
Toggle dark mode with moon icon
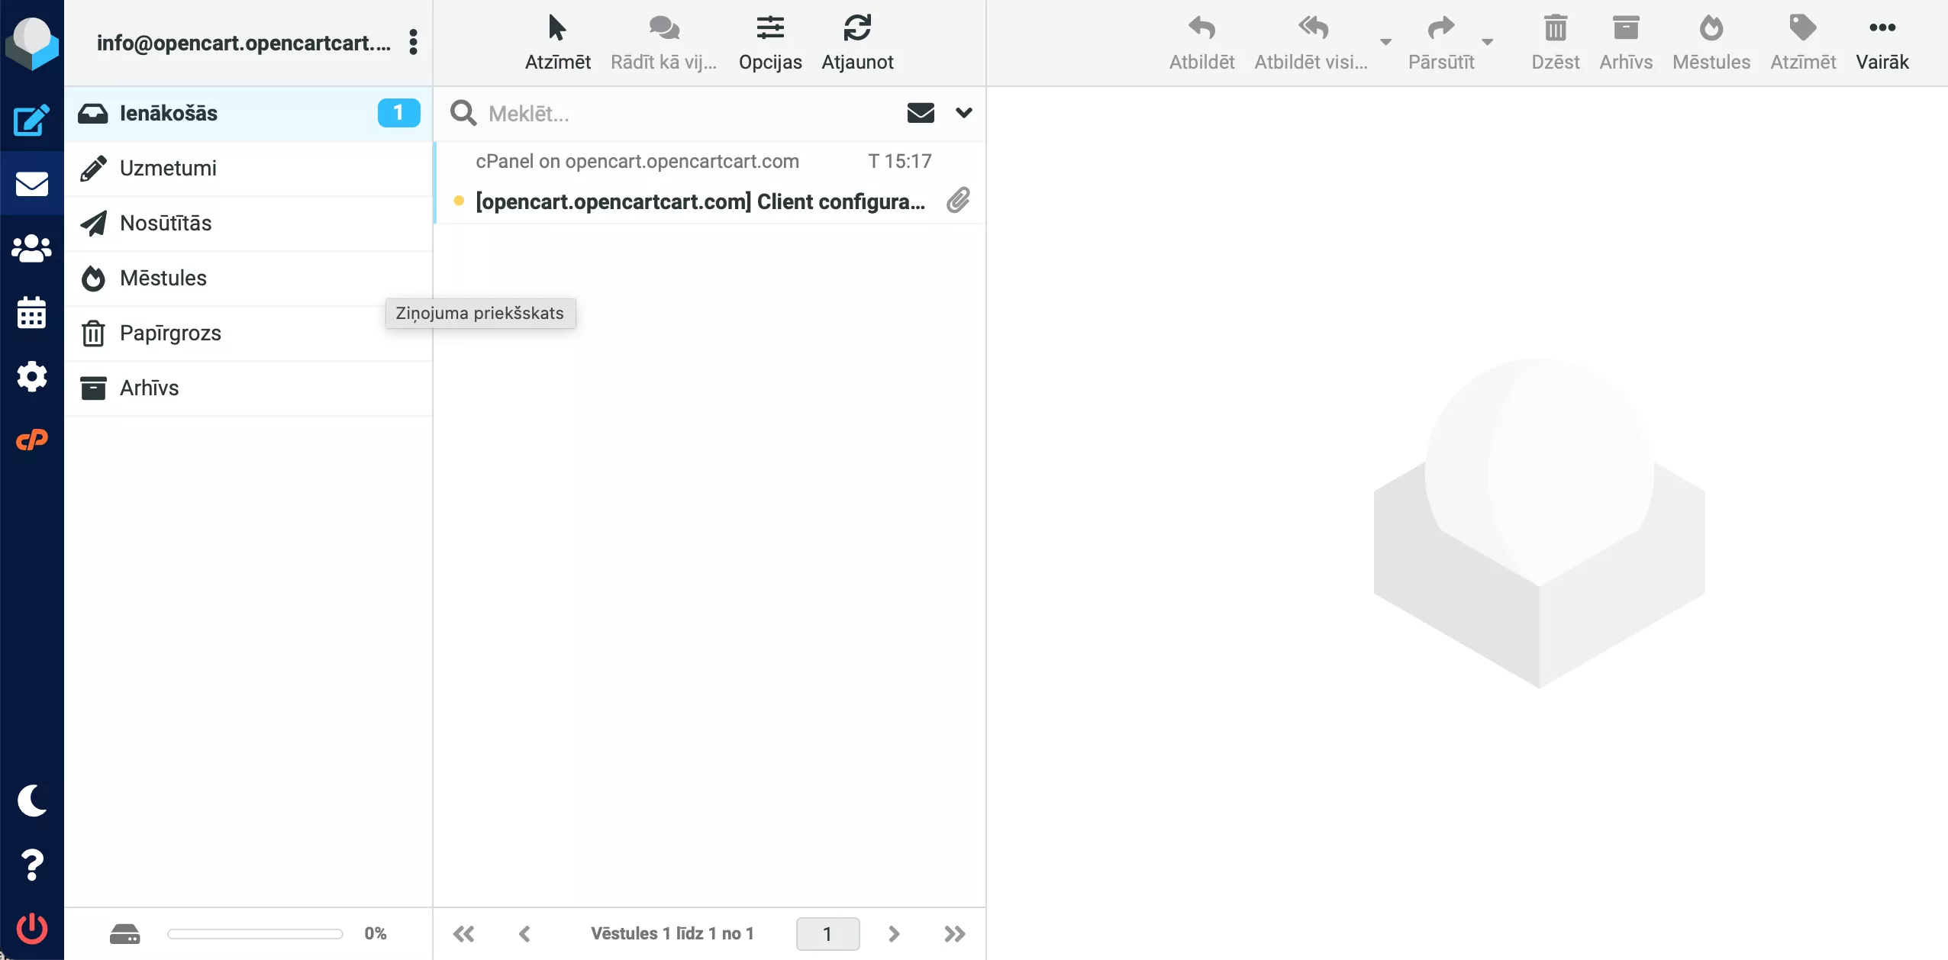tap(31, 801)
